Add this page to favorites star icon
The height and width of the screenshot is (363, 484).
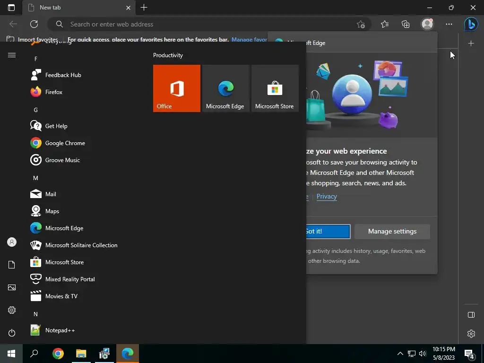tap(361, 24)
